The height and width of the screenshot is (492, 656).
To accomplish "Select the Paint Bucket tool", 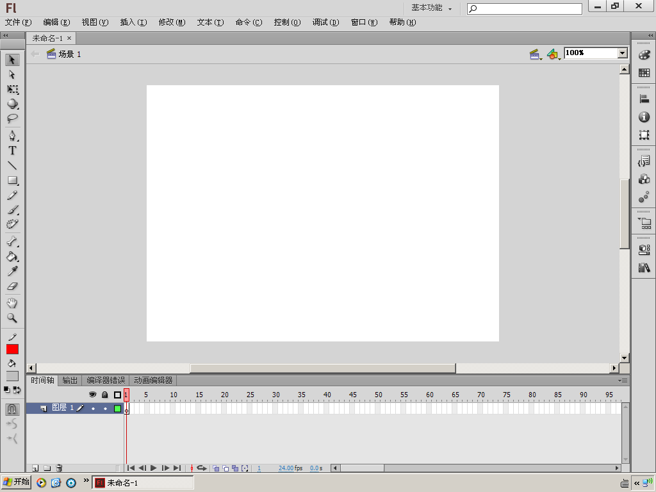I will (12, 256).
